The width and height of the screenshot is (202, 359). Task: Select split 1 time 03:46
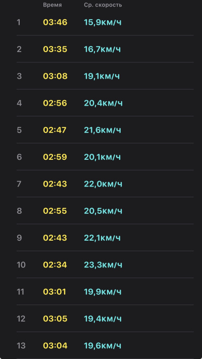coord(55,22)
